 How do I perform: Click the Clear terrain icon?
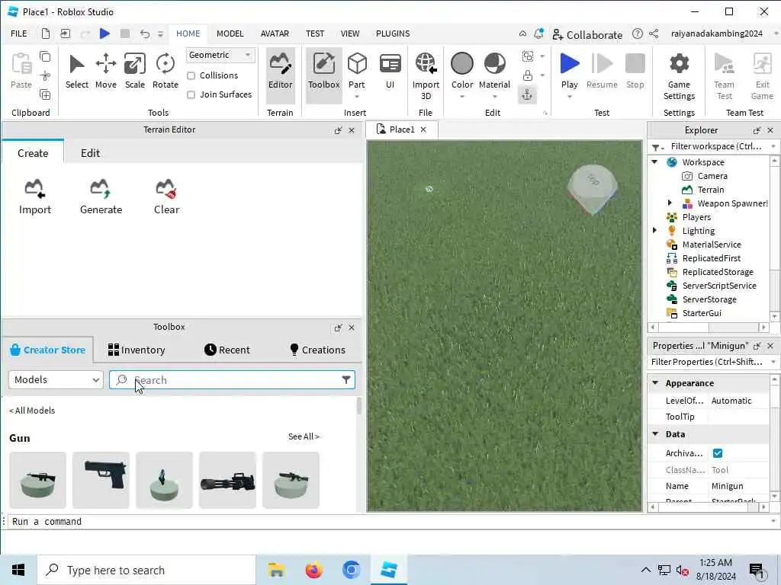tap(166, 197)
